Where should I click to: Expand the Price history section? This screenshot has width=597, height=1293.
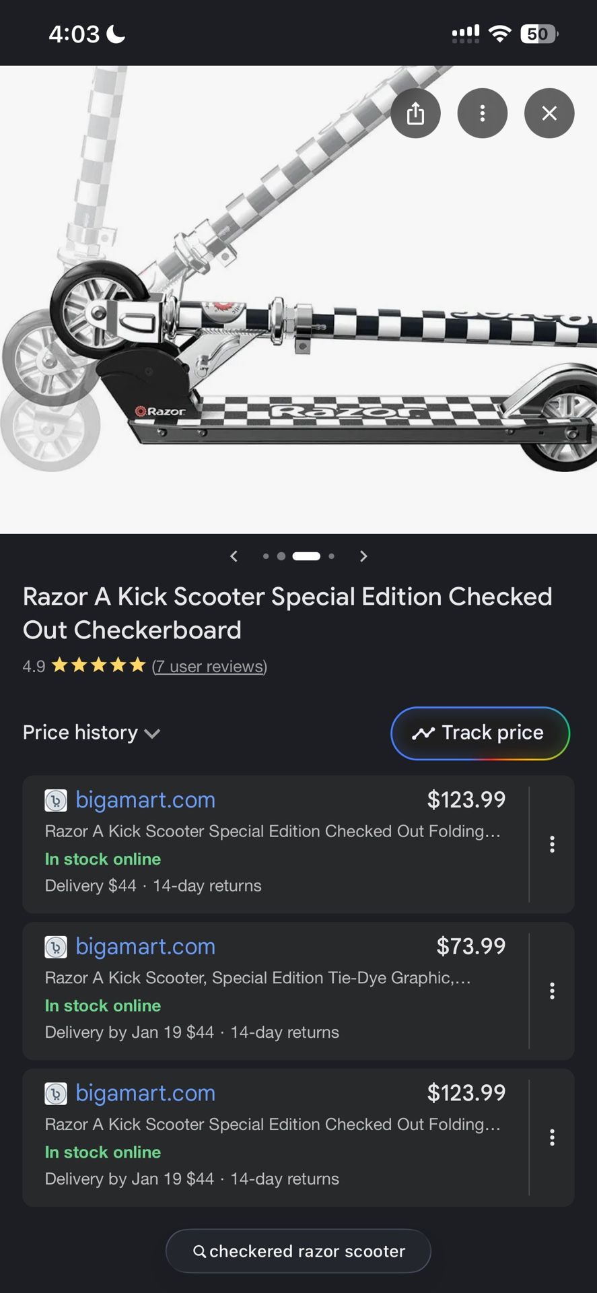[81, 733]
